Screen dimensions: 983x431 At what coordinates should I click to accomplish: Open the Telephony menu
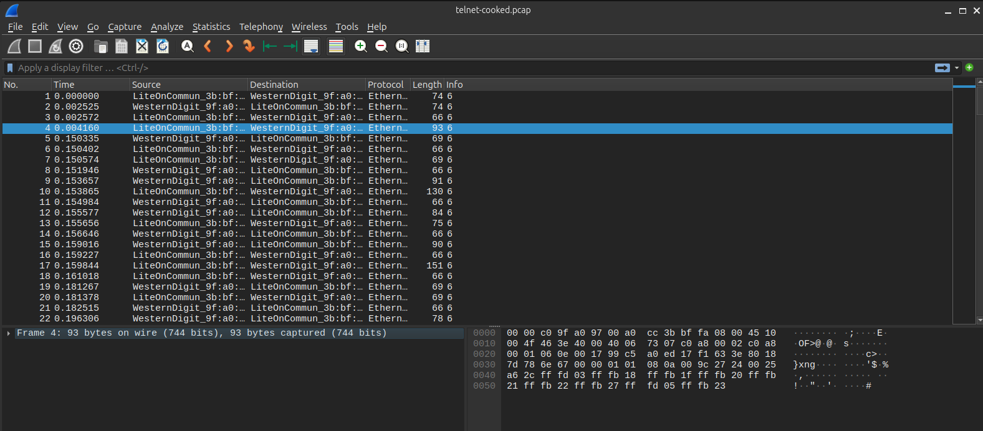[x=261, y=27]
